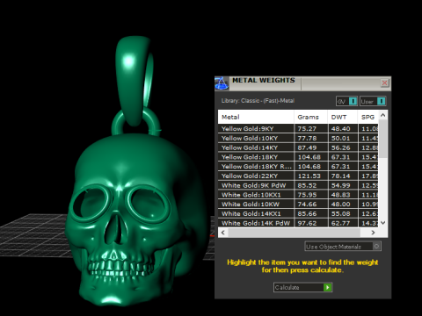Click the SPG column header
This screenshot has height=316, width=422.
coord(368,117)
